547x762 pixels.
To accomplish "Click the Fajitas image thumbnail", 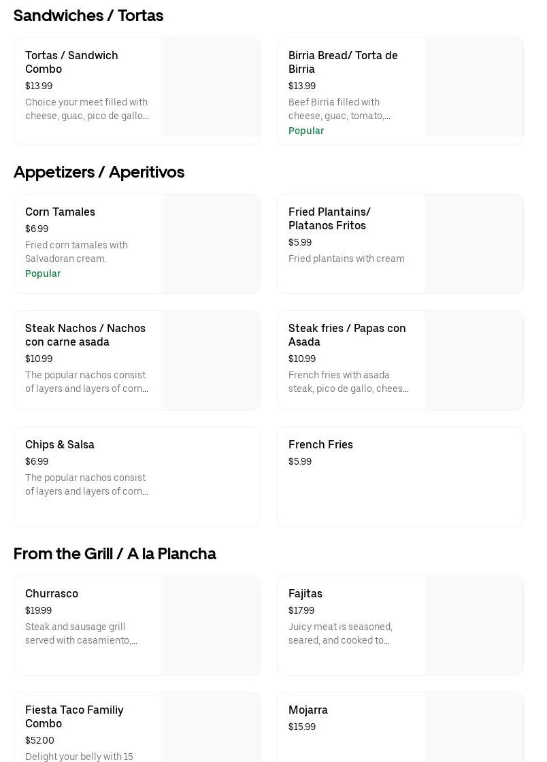I will point(474,626).
